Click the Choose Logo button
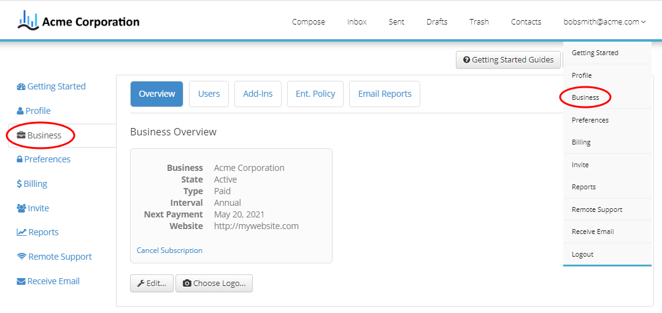The width and height of the screenshot is (662, 313). click(214, 284)
